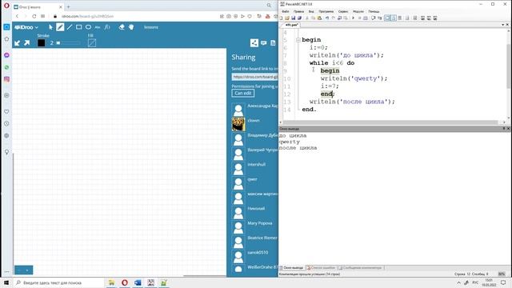Click the 'lessons' board name
512x288 pixels.
pyautogui.click(x=151, y=27)
